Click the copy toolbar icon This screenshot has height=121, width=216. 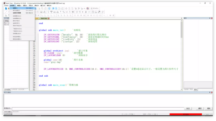coord(42,8)
